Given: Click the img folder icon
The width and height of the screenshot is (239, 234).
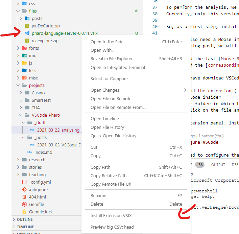Looking at the screenshot, I should click(x=24, y=55).
